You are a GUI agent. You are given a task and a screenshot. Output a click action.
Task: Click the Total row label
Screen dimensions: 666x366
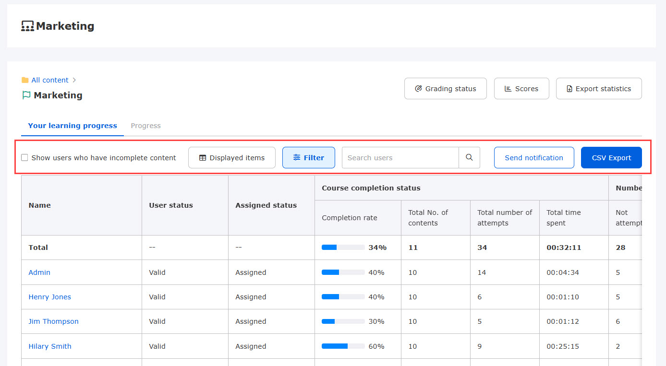pyautogui.click(x=38, y=248)
